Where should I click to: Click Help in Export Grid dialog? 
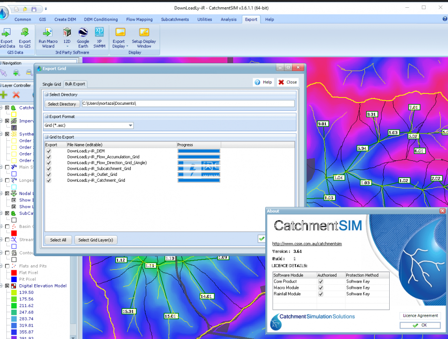(x=263, y=82)
